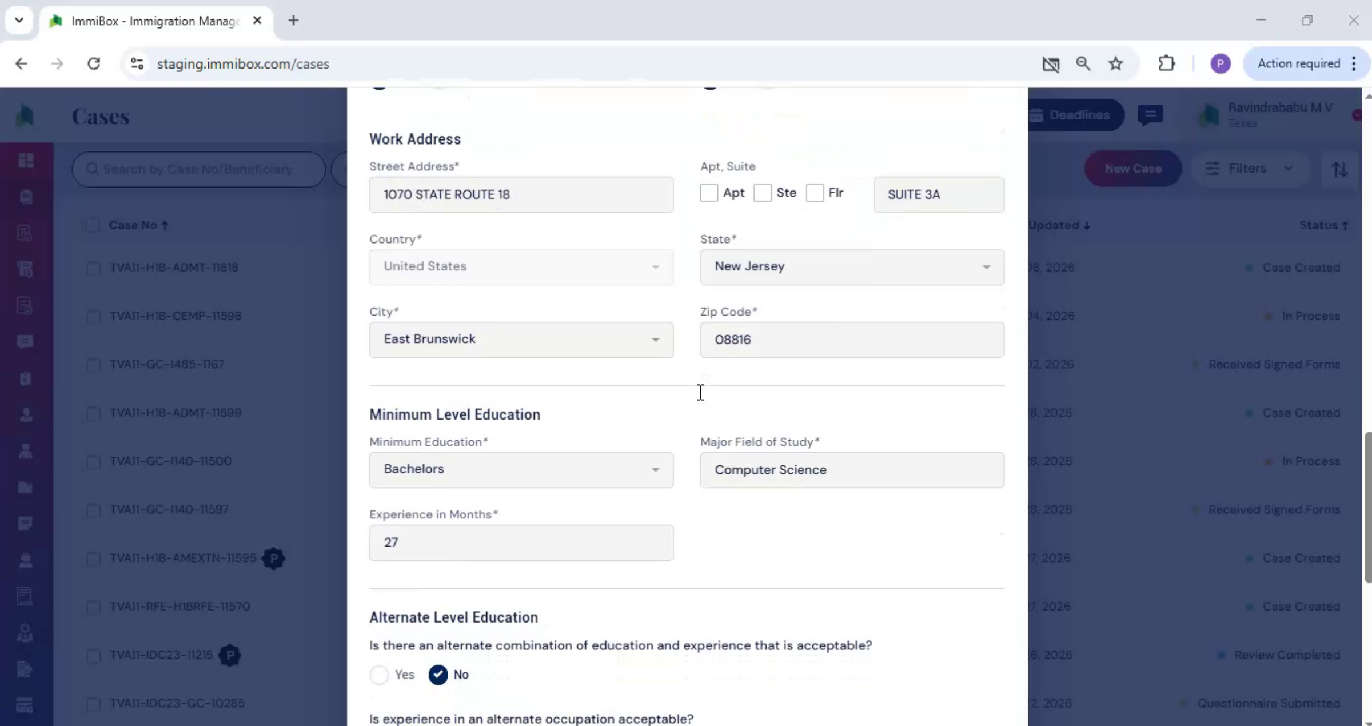Screen dimensions: 1372x726
Task: Click the sort arrows icon near Filters
Action: pyautogui.click(x=1339, y=169)
